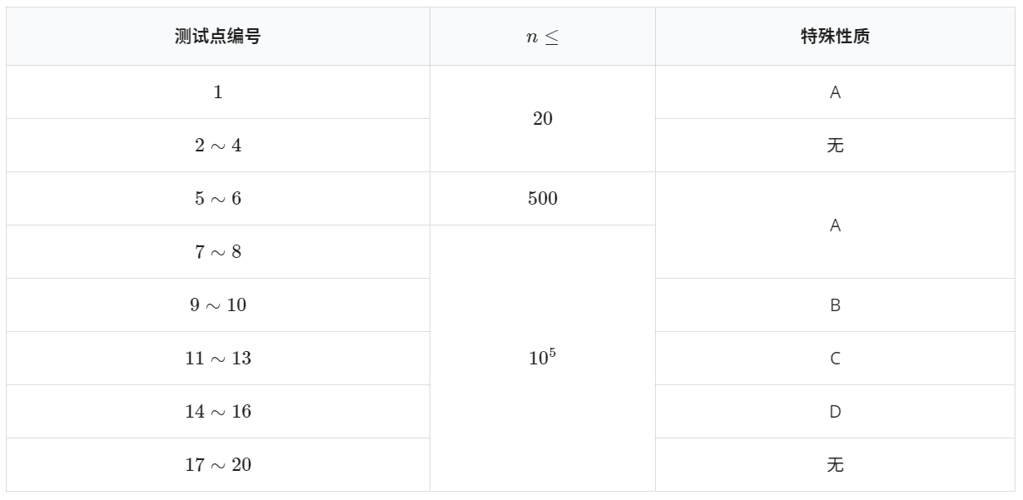Click the n ≤ column header
The width and height of the screenshot is (1023, 500).
[x=543, y=37]
